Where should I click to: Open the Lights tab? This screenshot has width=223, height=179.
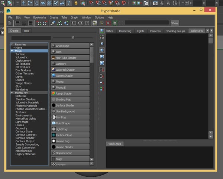pos(140,31)
